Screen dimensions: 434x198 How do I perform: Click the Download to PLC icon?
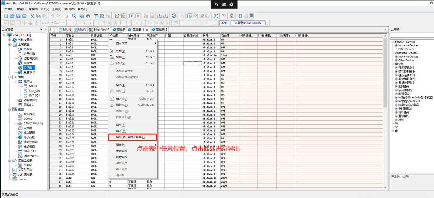(x=159, y=16)
